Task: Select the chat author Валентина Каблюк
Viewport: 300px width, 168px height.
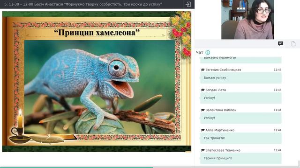Action: (221, 110)
